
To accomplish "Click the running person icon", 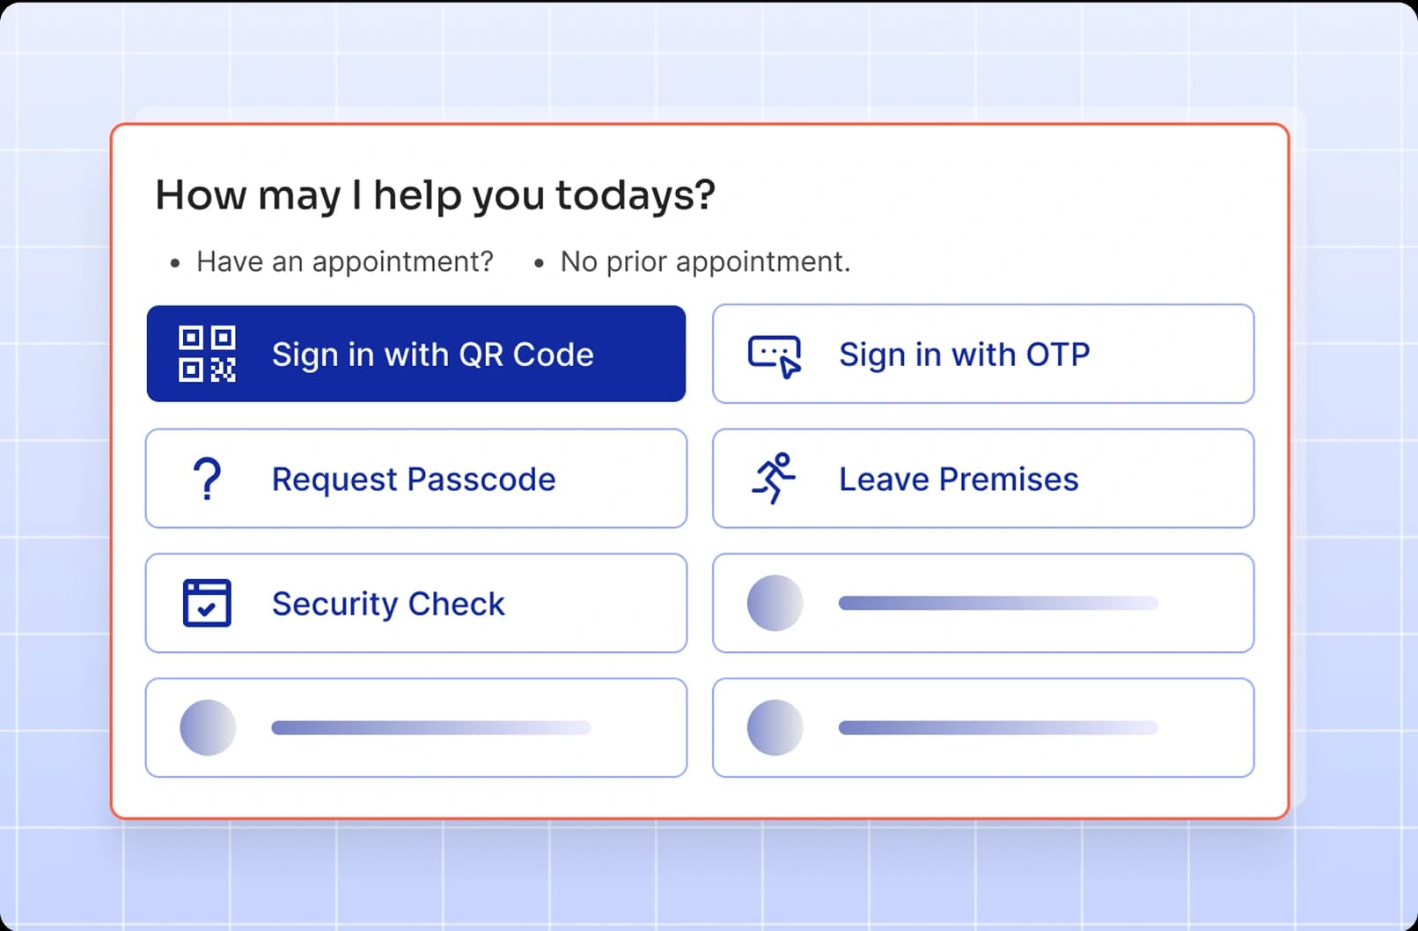I will click(774, 479).
